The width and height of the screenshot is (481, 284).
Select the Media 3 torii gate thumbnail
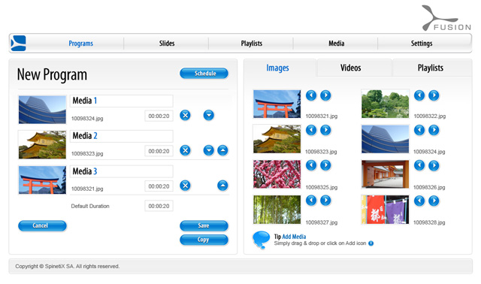pos(42,180)
